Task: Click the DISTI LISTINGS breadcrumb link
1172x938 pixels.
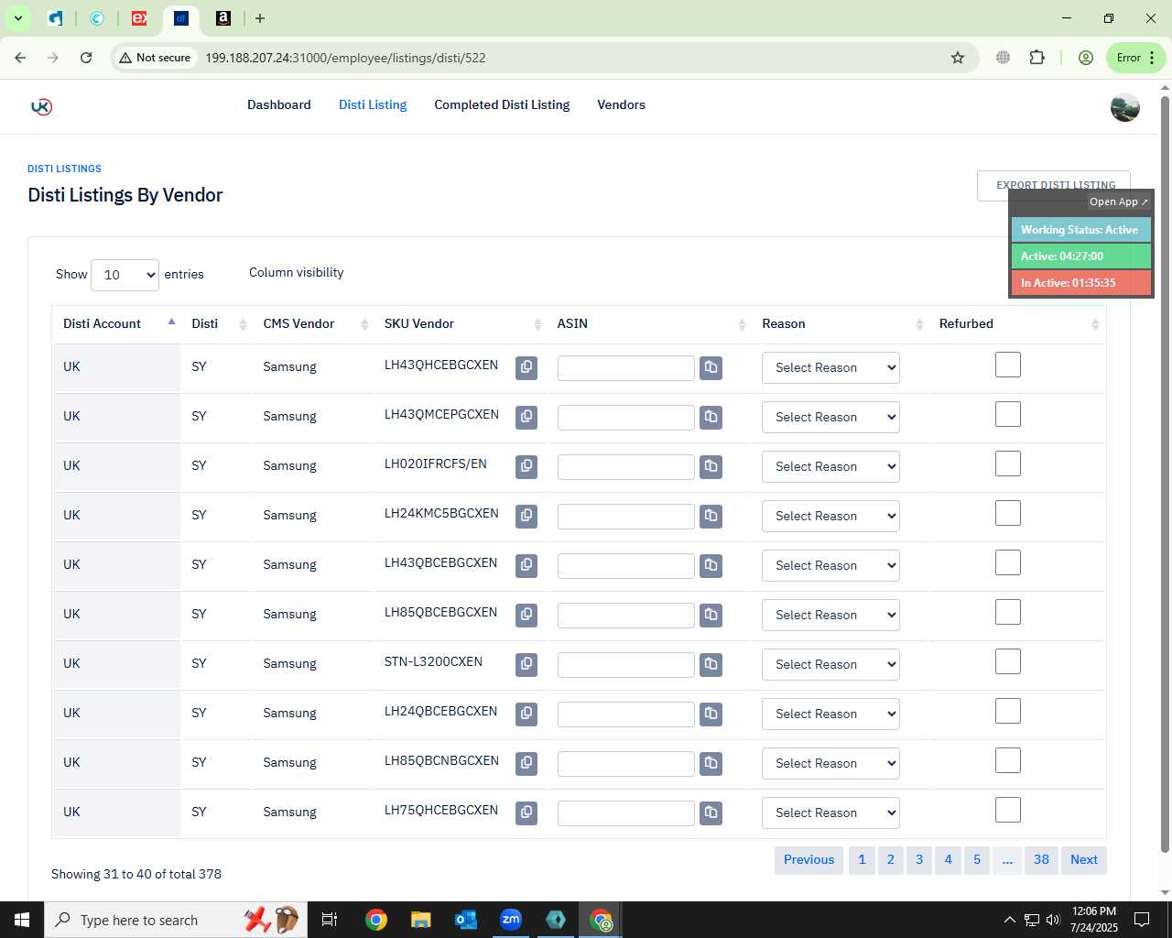Action: [x=64, y=169]
